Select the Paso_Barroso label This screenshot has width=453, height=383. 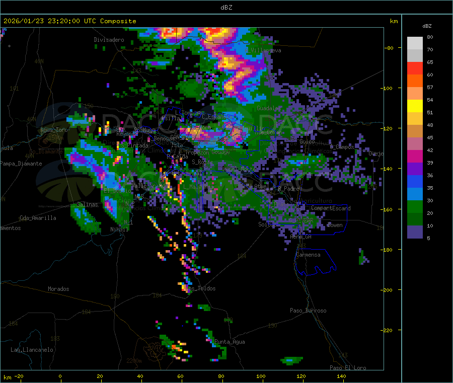coord(308,311)
